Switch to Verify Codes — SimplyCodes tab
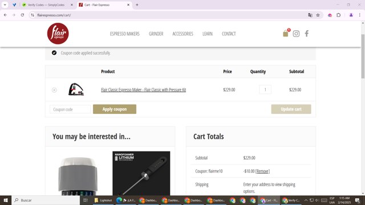Viewport: 365px width, 205px height. (46, 5)
